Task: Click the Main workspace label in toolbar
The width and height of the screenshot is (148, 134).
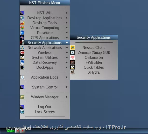Action: (x=11, y=131)
